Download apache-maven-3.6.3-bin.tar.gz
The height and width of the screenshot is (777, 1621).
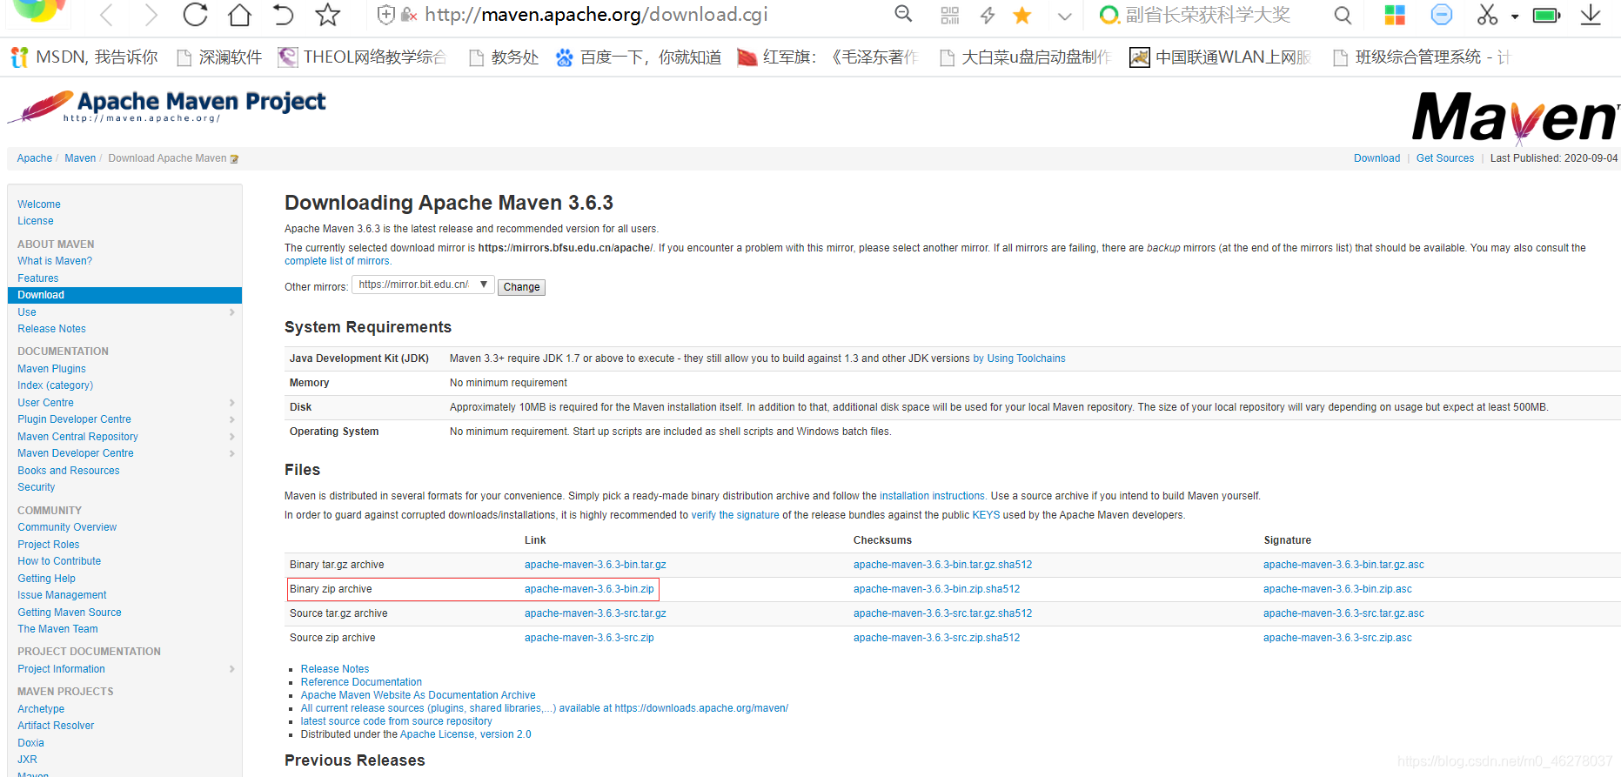pos(595,565)
